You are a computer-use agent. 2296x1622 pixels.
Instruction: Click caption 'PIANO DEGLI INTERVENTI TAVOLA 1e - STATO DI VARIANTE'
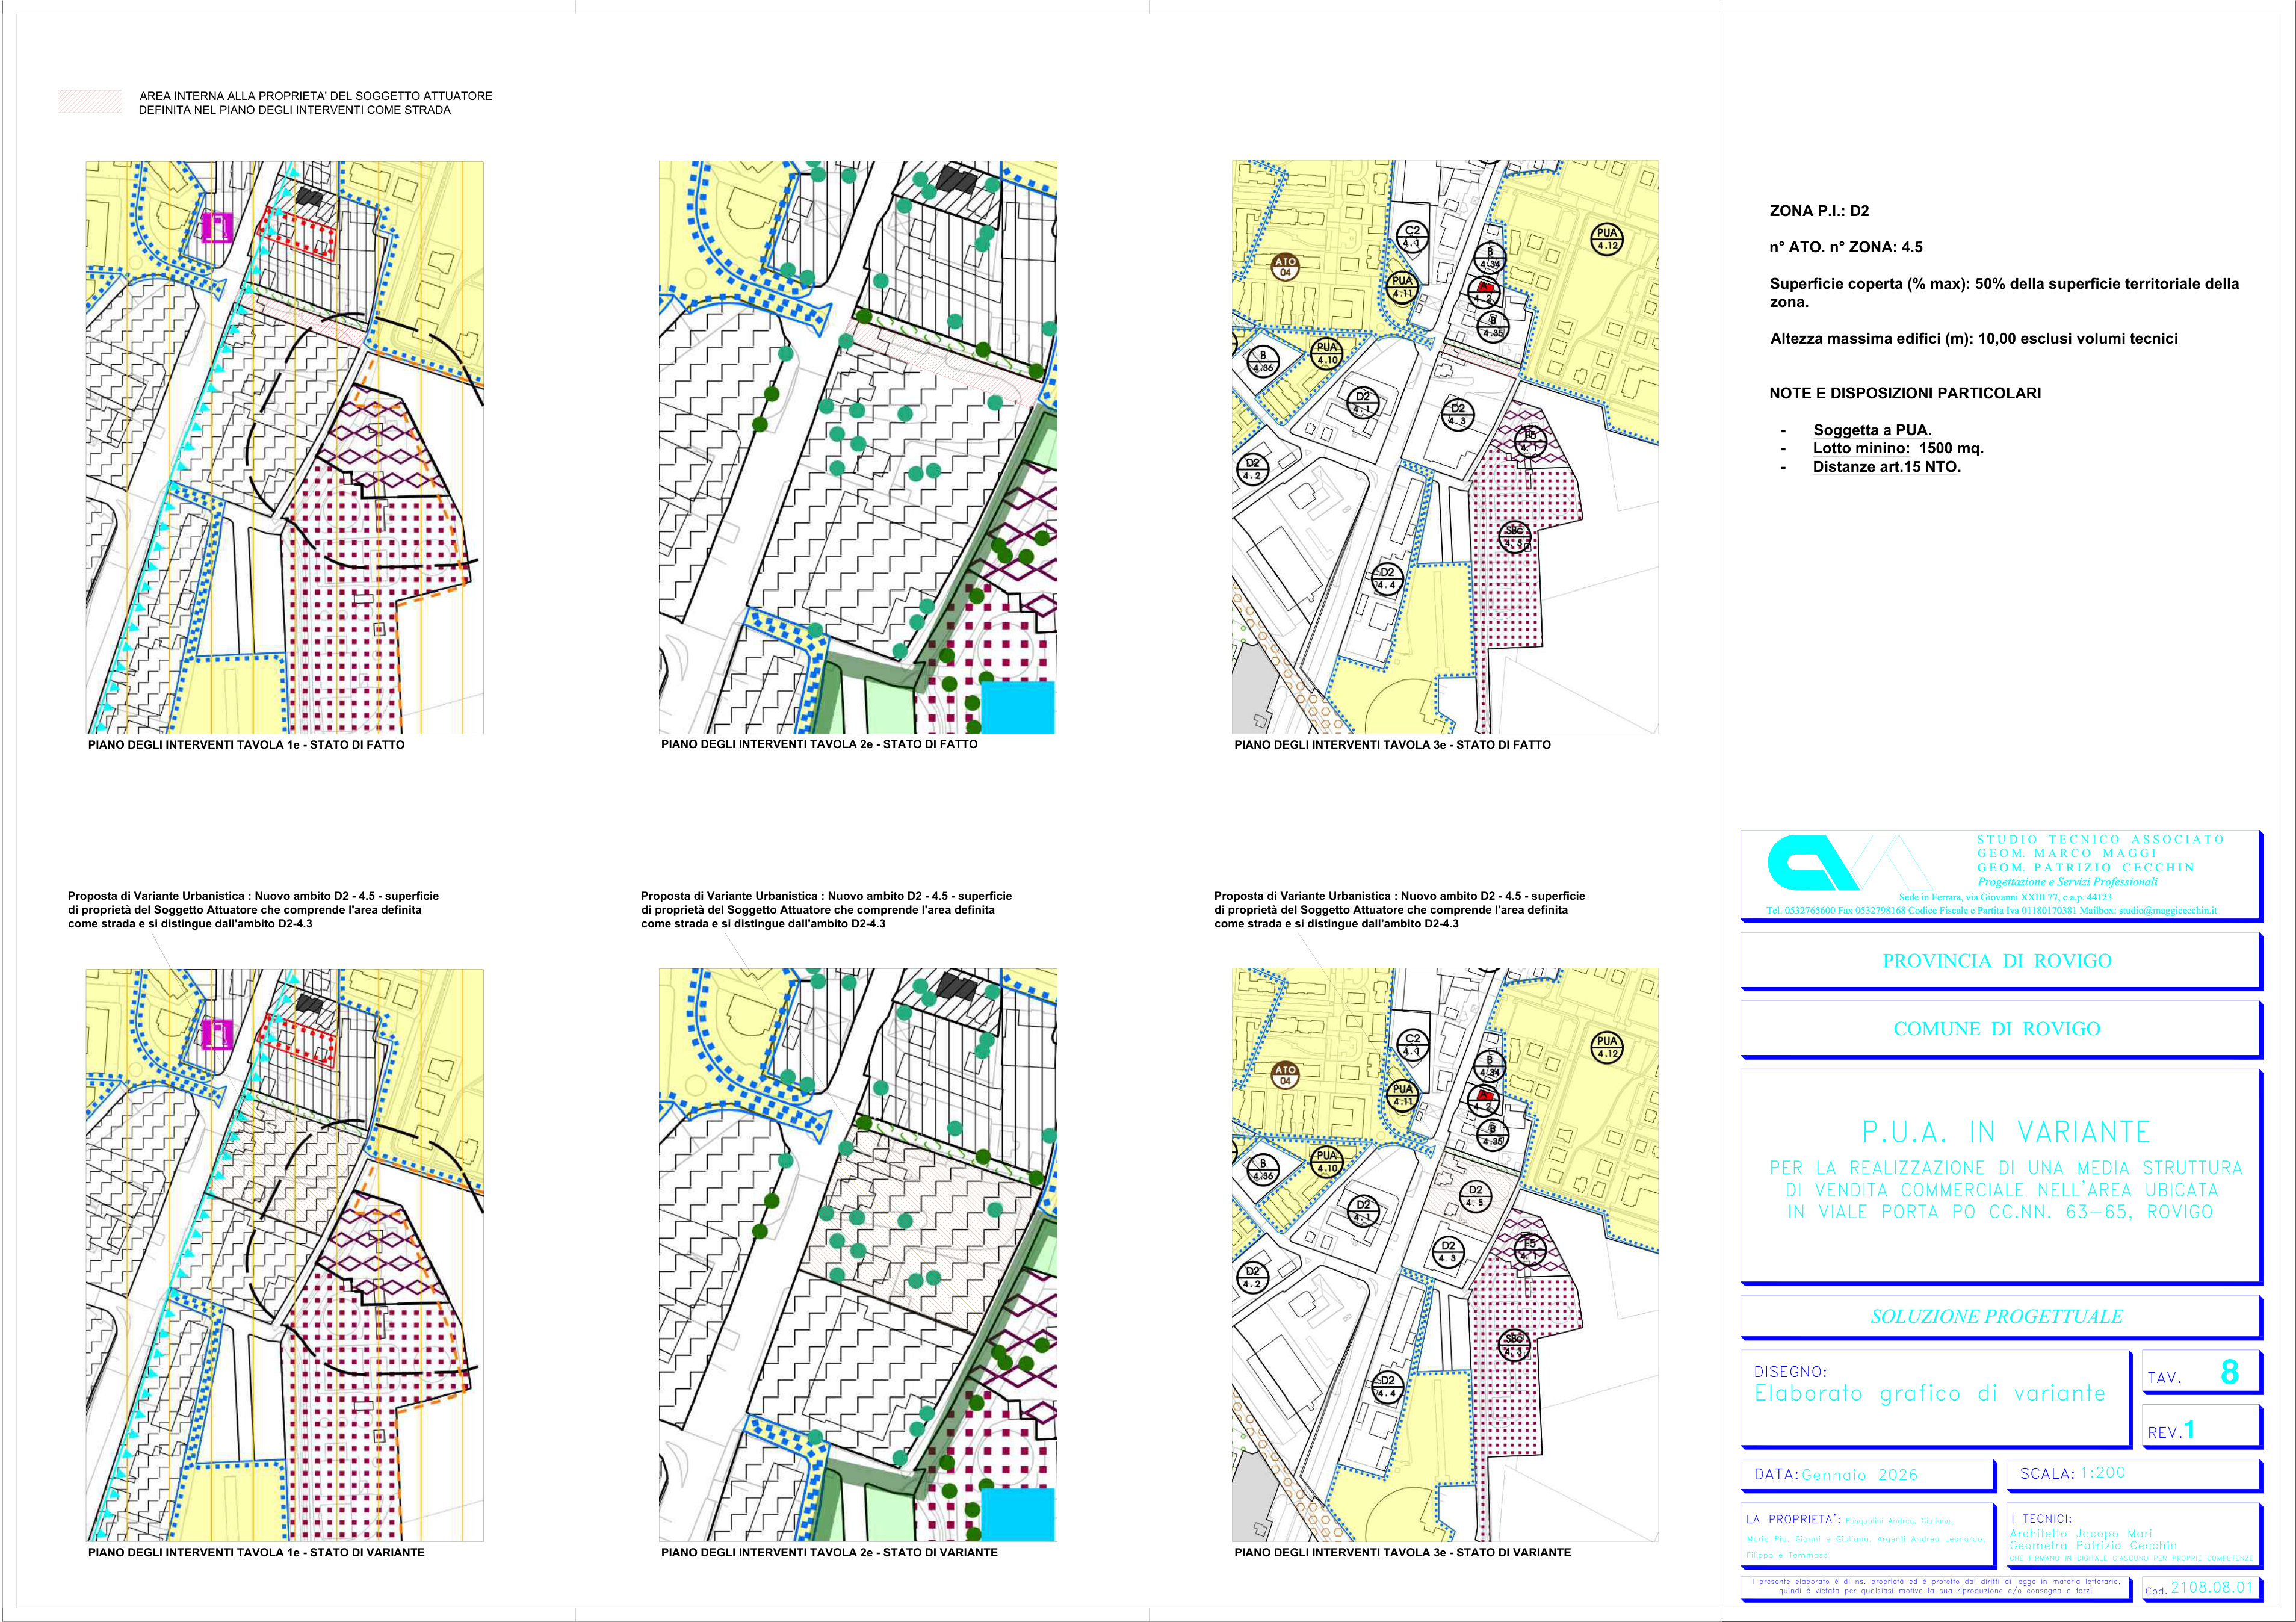[256, 1553]
